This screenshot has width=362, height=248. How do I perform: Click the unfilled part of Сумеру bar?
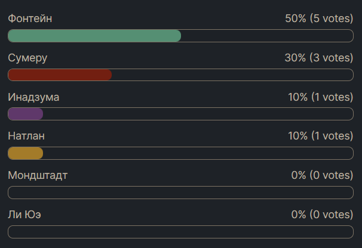[232, 75]
